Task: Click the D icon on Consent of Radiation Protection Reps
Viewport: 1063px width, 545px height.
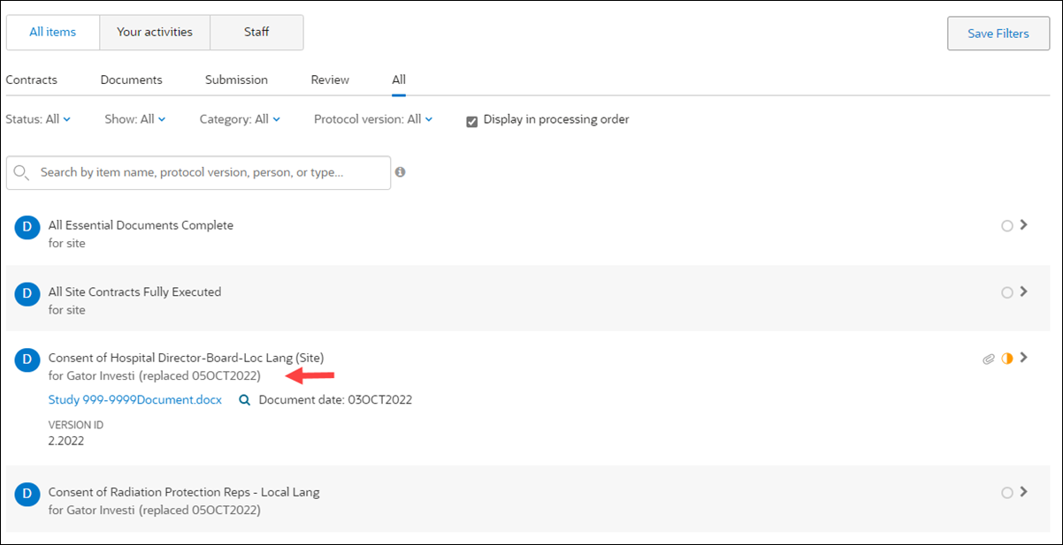Action: click(27, 494)
